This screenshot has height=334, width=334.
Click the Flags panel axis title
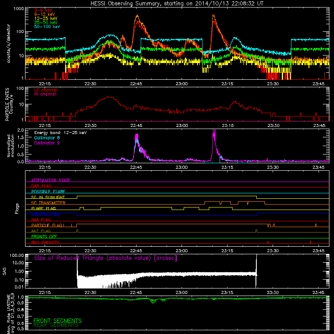17,208
